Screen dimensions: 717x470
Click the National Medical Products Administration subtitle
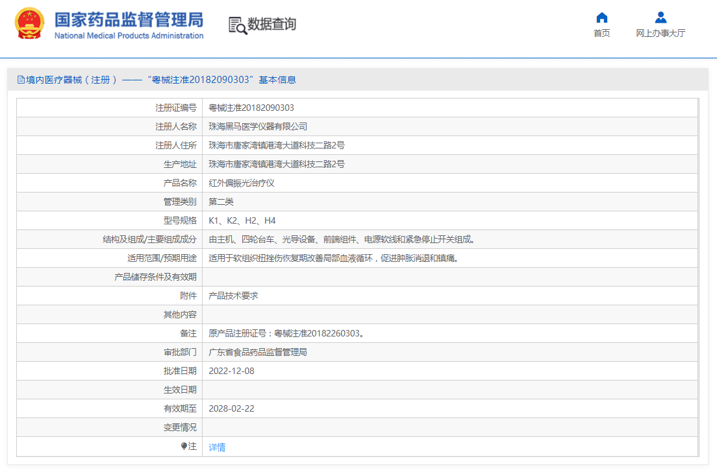point(129,36)
